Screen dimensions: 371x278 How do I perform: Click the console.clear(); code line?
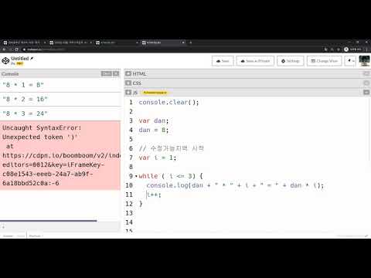pos(168,103)
